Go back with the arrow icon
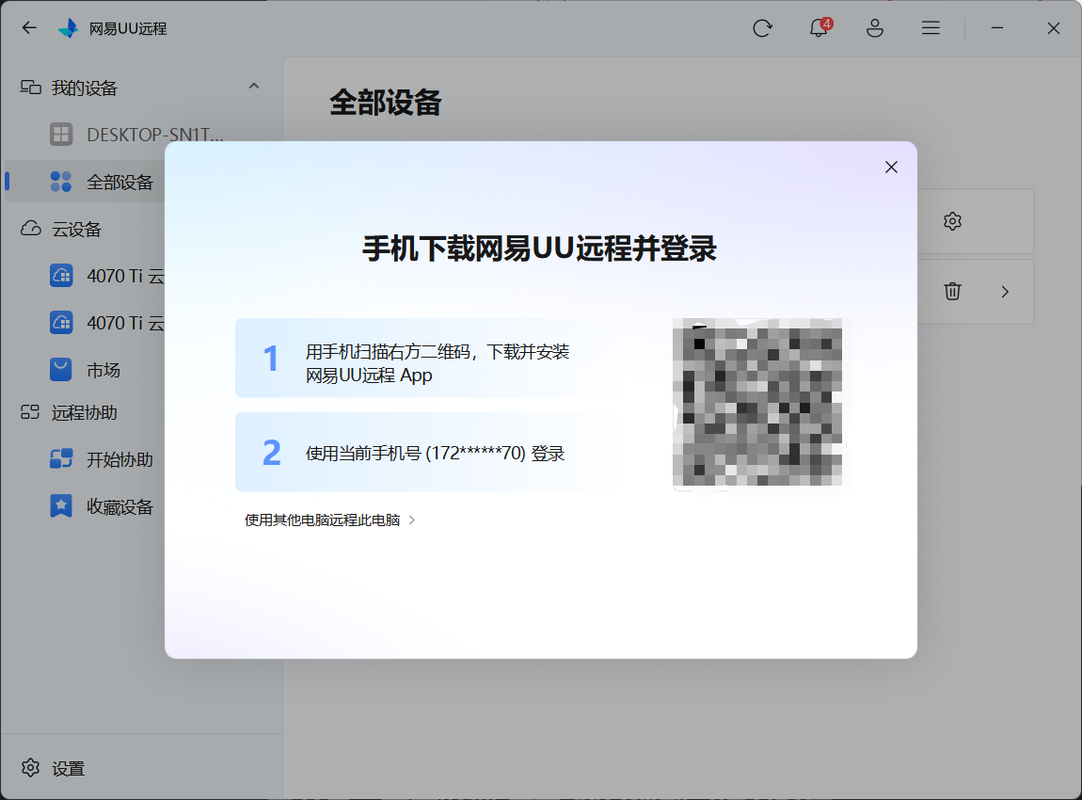 pos(29,27)
